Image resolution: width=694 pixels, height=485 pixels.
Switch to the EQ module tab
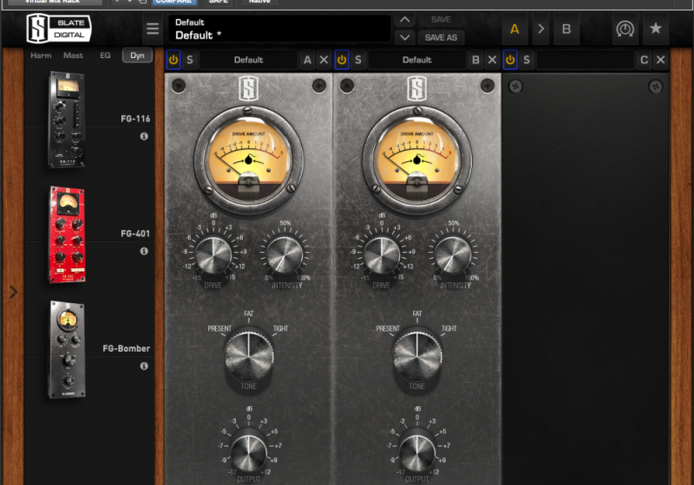tap(105, 55)
